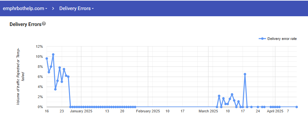Screen dimensions: 308x125
Task: Select the last data point on the far right
Action: point(297,107)
